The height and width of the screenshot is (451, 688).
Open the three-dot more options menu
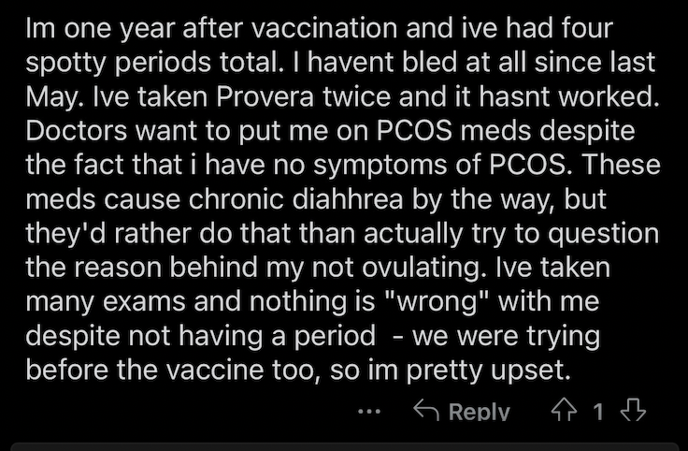(x=369, y=412)
